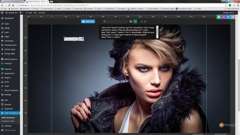
Task: Open Portfolio Items menu item
Action: click(x=10, y=45)
